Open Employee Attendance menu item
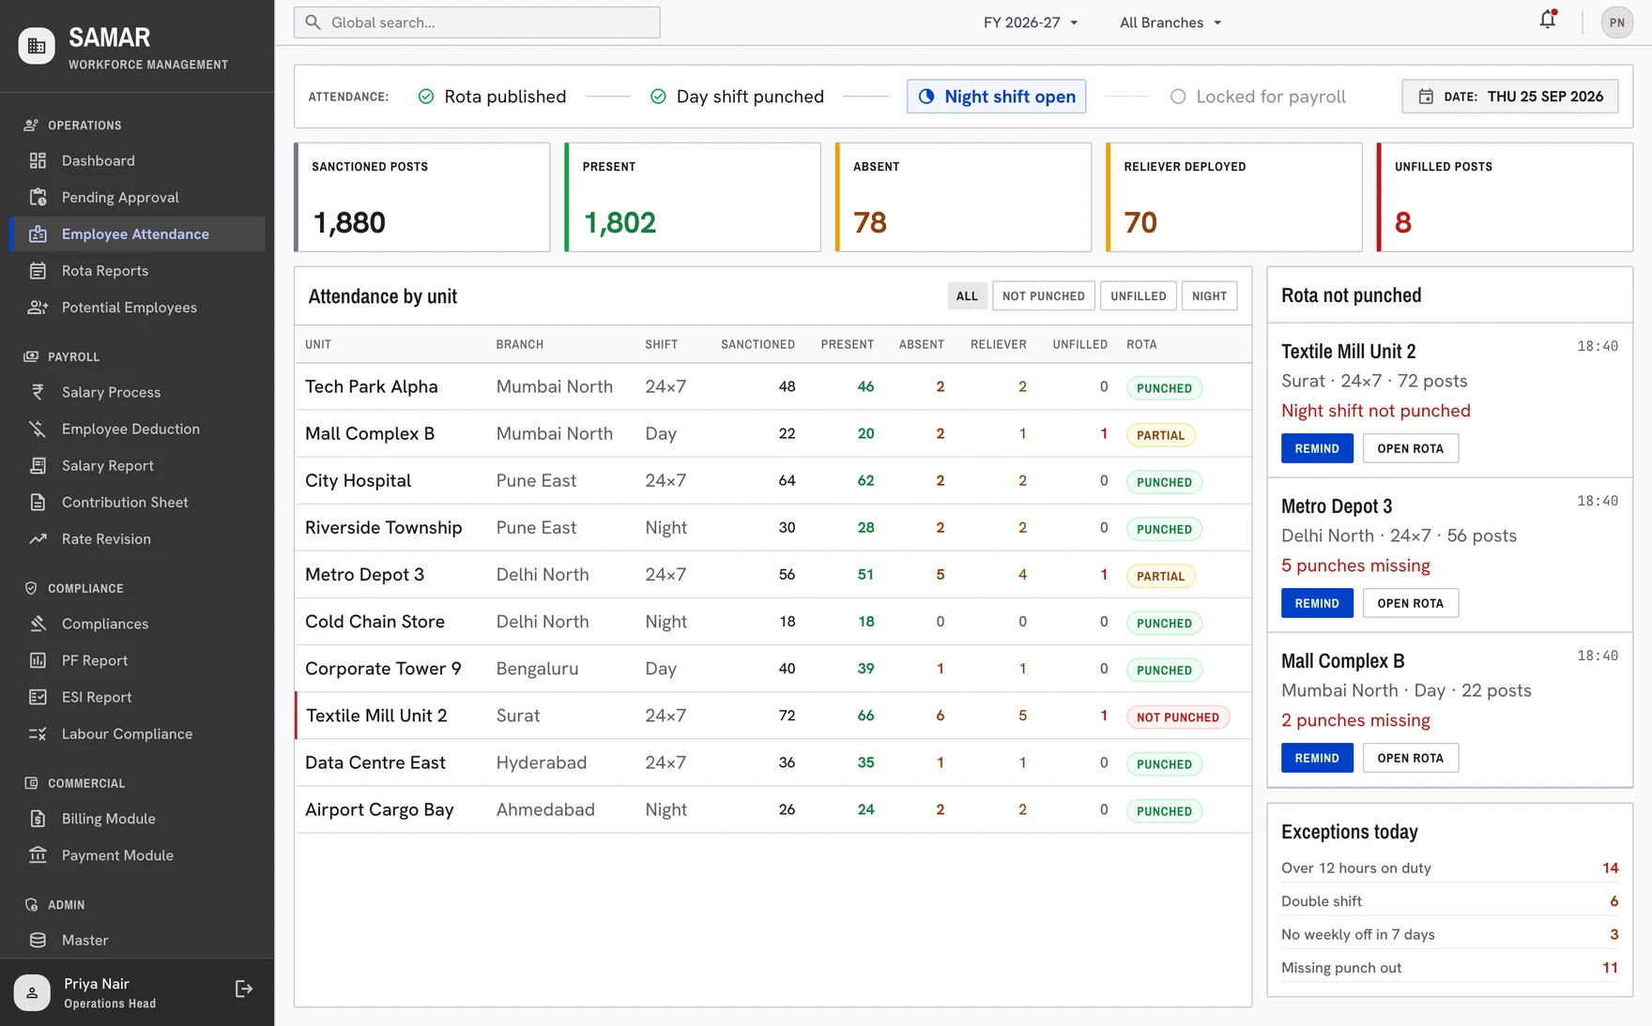This screenshot has width=1652, height=1026. (137, 234)
